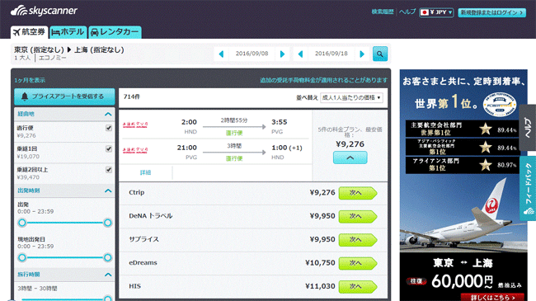
Task: Click the magnifier search icon button
Action: point(380,54)
